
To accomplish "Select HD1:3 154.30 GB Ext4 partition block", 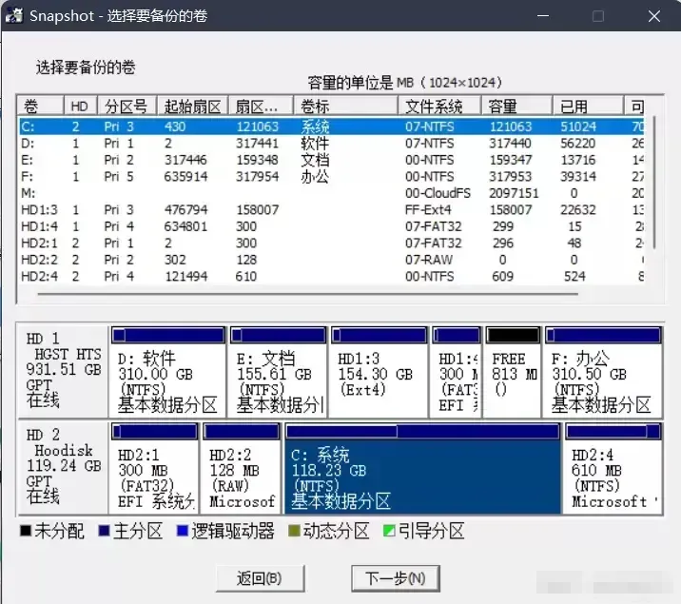I will 379,372.
